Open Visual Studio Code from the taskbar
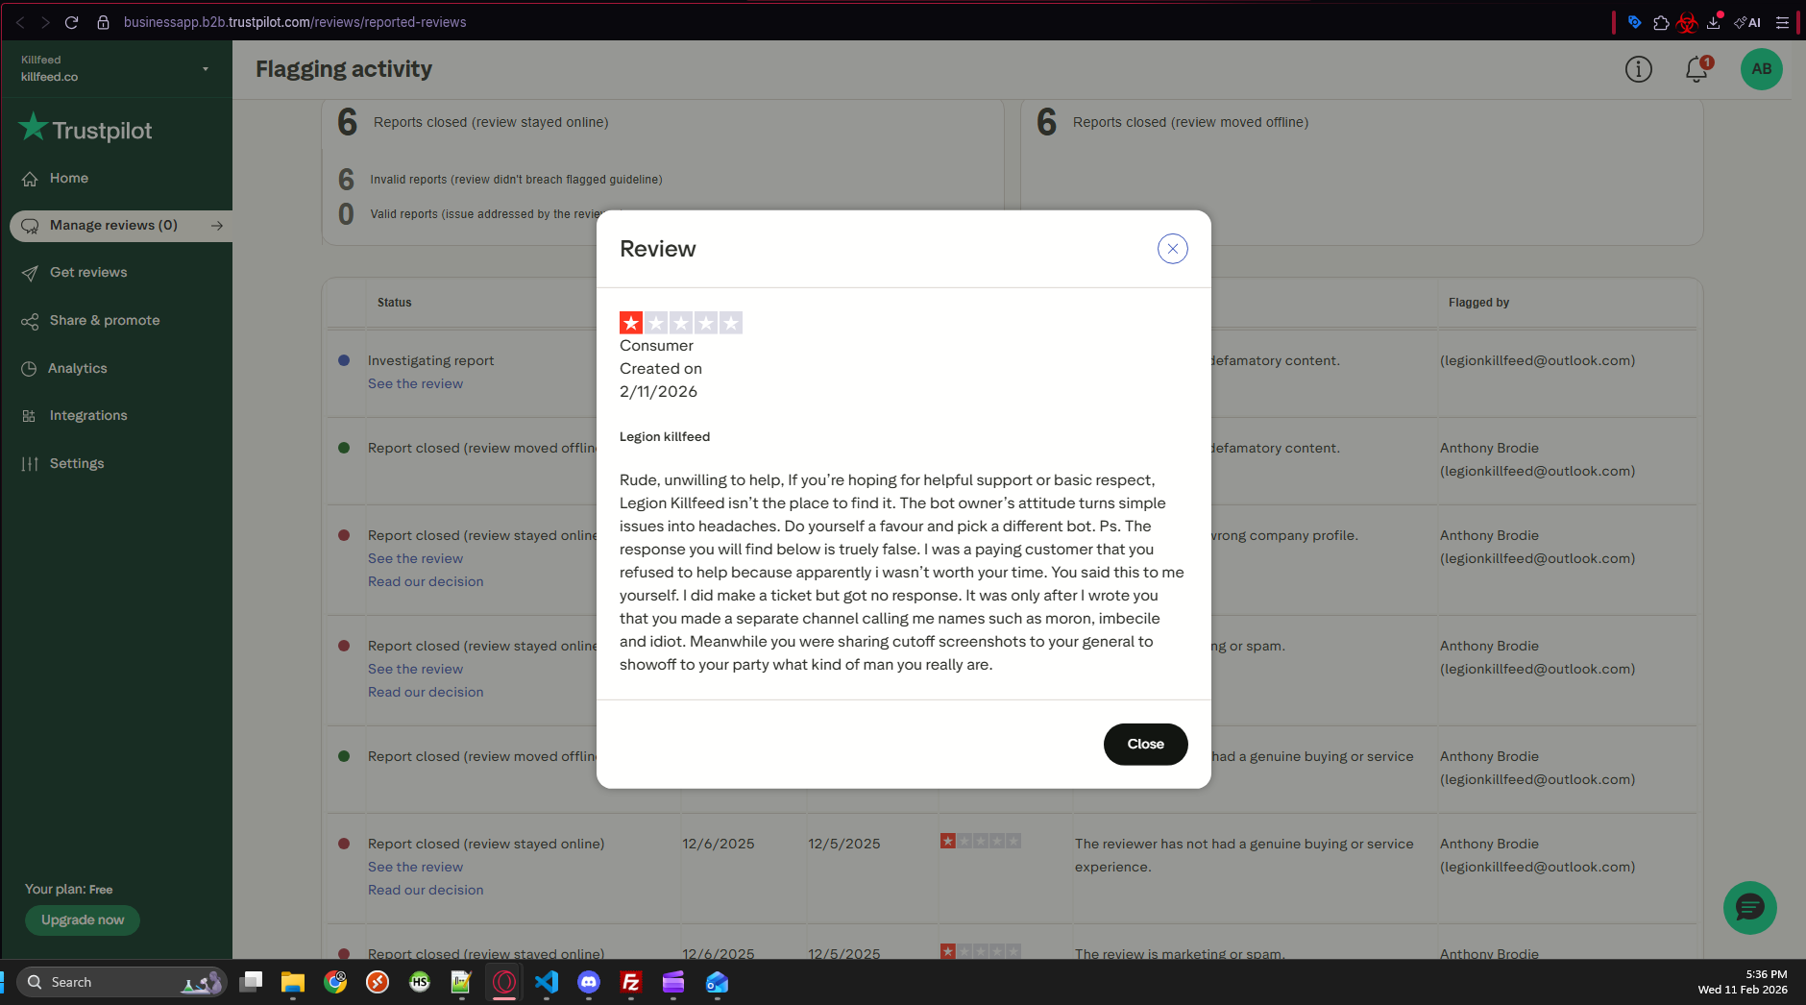 click(x=547, y=982)
